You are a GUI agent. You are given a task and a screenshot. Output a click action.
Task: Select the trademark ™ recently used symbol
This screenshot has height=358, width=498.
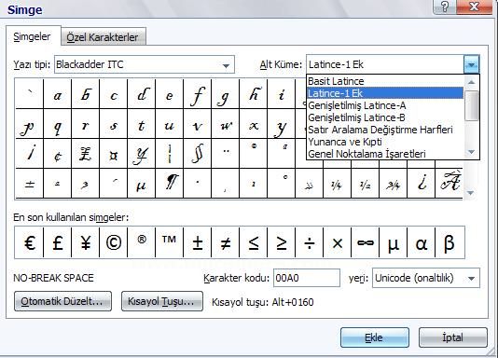click(170, 242)
